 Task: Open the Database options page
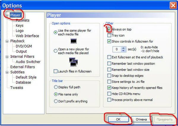pyautogui.click(x=23, y=83)
